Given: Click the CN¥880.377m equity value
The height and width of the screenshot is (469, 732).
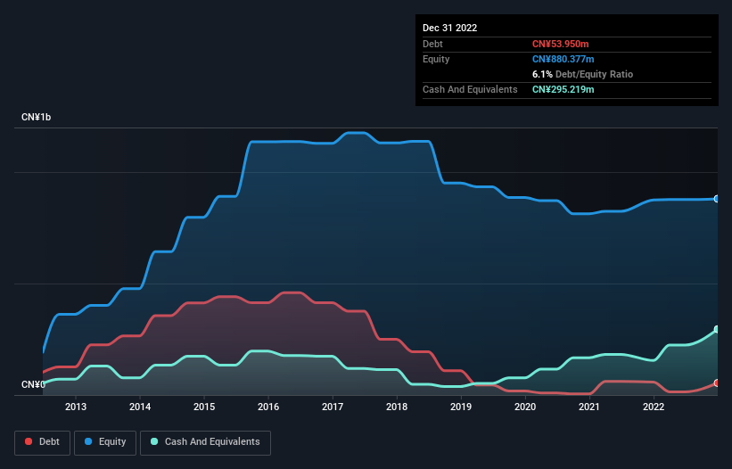Looking at the screenshot, I should point(563,59).
